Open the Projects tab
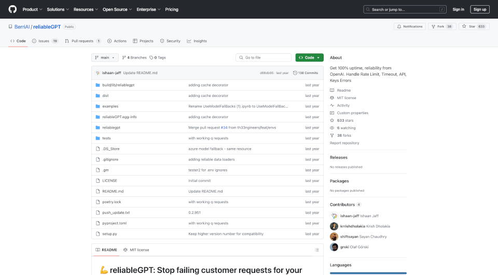Viewport: 498px width, 275px height. click(x=143, y=41)
